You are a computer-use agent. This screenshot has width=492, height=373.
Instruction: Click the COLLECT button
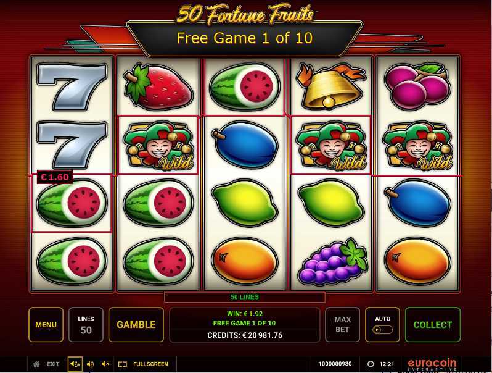pos(433,325)
